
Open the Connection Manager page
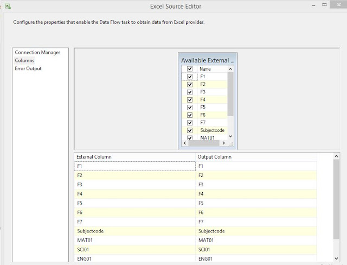coord(37,53)
